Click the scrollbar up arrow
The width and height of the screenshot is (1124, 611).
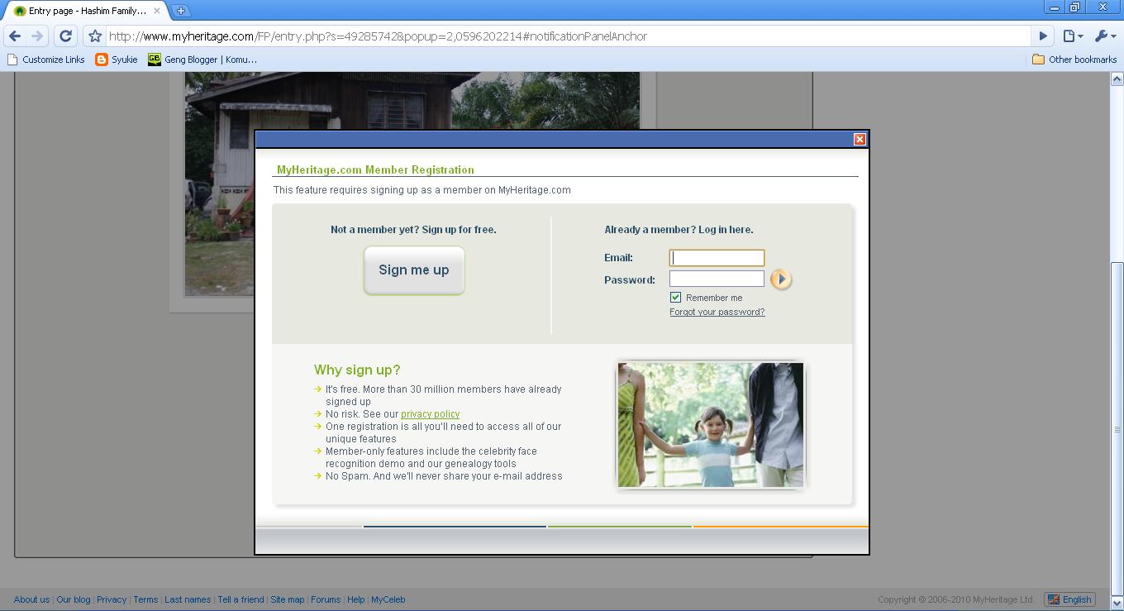click(1117, 79)
